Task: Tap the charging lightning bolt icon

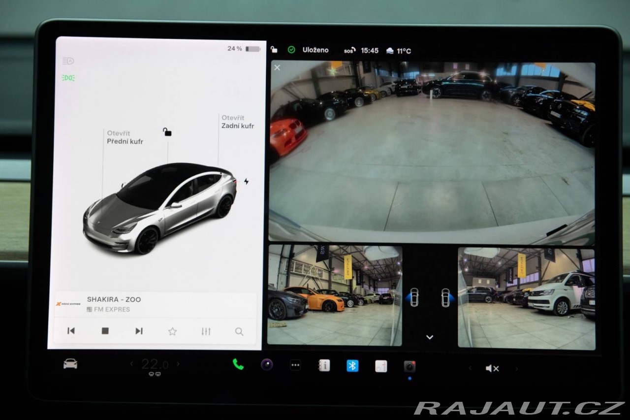Action: tap(246, 181)
